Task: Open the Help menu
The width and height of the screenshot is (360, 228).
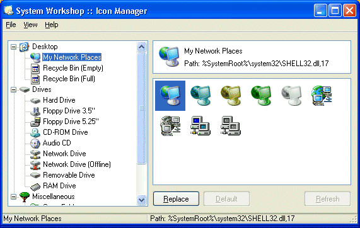Action: point(52,25)
